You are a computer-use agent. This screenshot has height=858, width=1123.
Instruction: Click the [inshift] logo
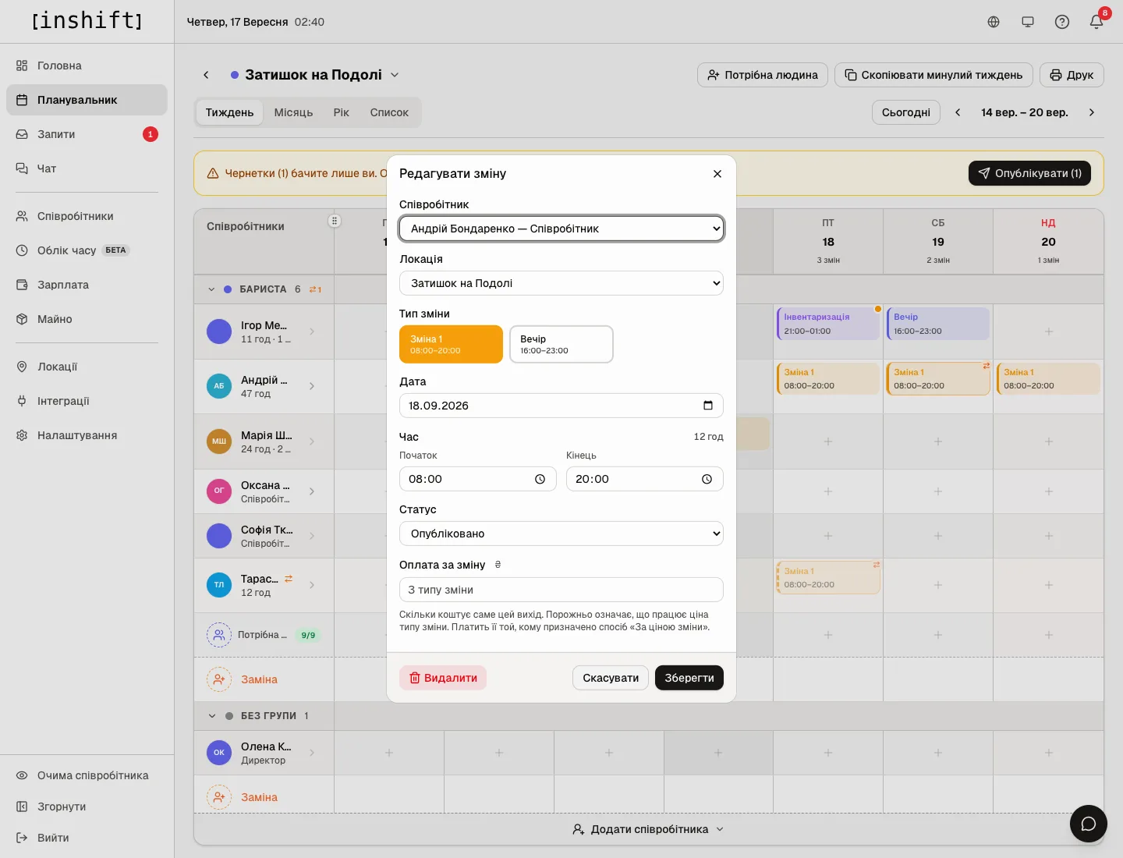coord(87,20)
